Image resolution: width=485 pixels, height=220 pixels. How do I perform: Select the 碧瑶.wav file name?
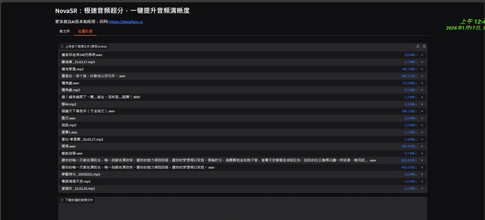click(x=69, y=146)
